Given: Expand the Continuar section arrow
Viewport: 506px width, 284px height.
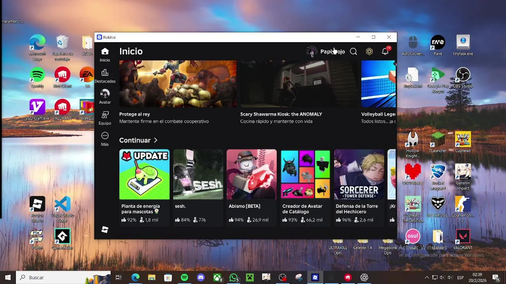Looking at the screenshot, I should 156,140.
